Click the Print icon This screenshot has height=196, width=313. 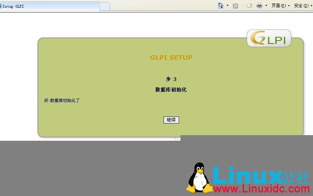pyautogui.click(x=259, y=6)
